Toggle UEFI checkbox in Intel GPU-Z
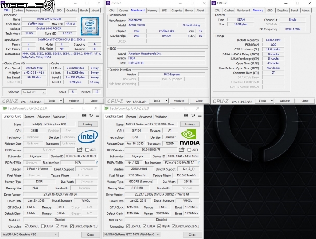This screenshot has width=316, height=239. click(x=87, y=150)
